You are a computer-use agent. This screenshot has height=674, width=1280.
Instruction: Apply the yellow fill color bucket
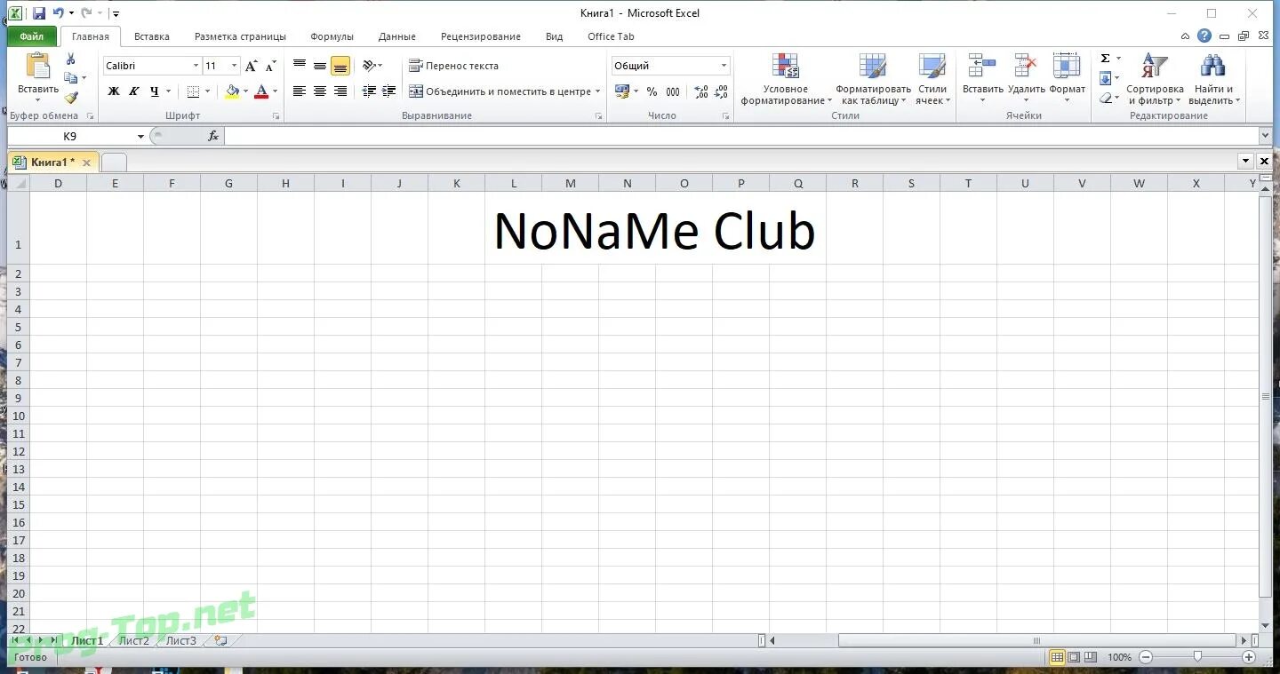tap(232, 91)
